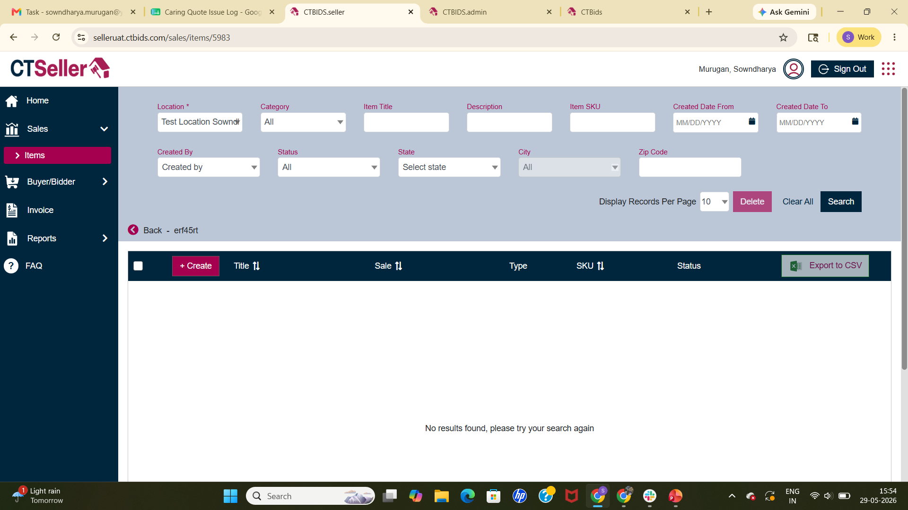Open Created Date To calendar icon
Screen dimensions: 908x510
(x=855, y=121)
